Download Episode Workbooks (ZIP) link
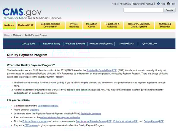The width and height of the screenshot is (178, 131). 126,121
